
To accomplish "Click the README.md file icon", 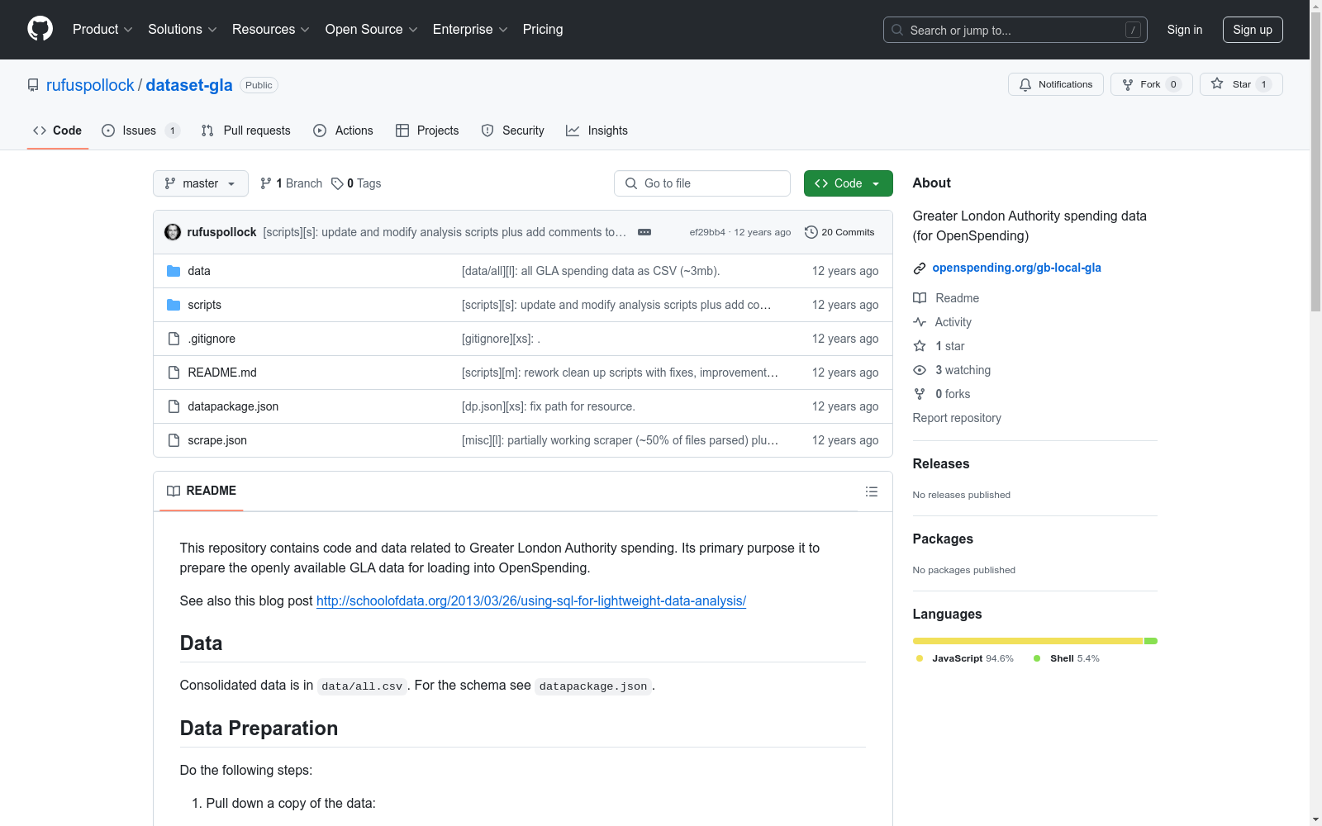I will point(174,373).
